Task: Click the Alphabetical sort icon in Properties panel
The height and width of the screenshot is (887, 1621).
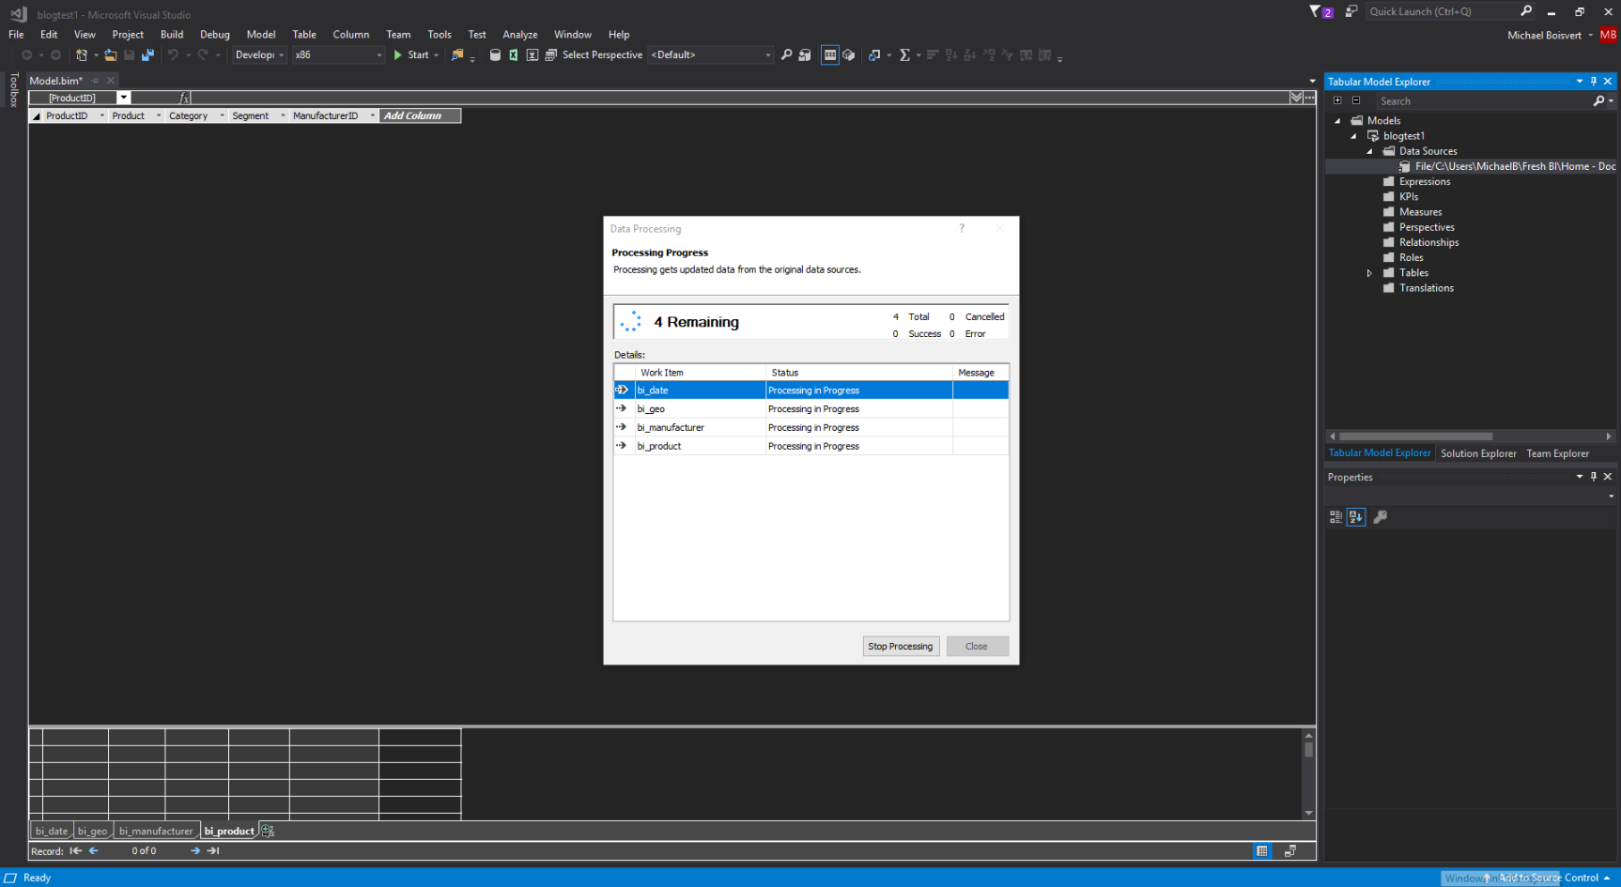Action: coord(1356,517)
